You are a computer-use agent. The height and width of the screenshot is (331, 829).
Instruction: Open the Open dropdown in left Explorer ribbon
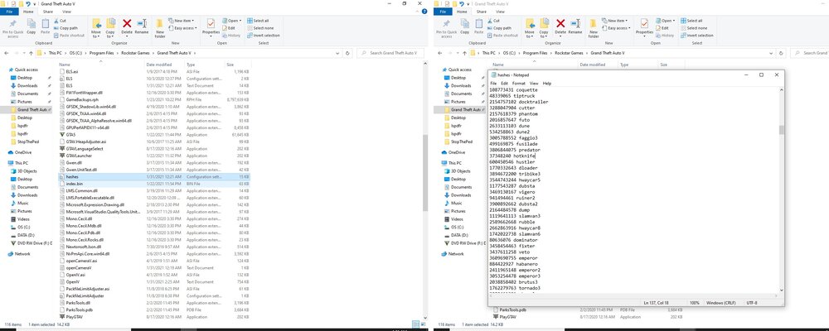click(230, 21)
